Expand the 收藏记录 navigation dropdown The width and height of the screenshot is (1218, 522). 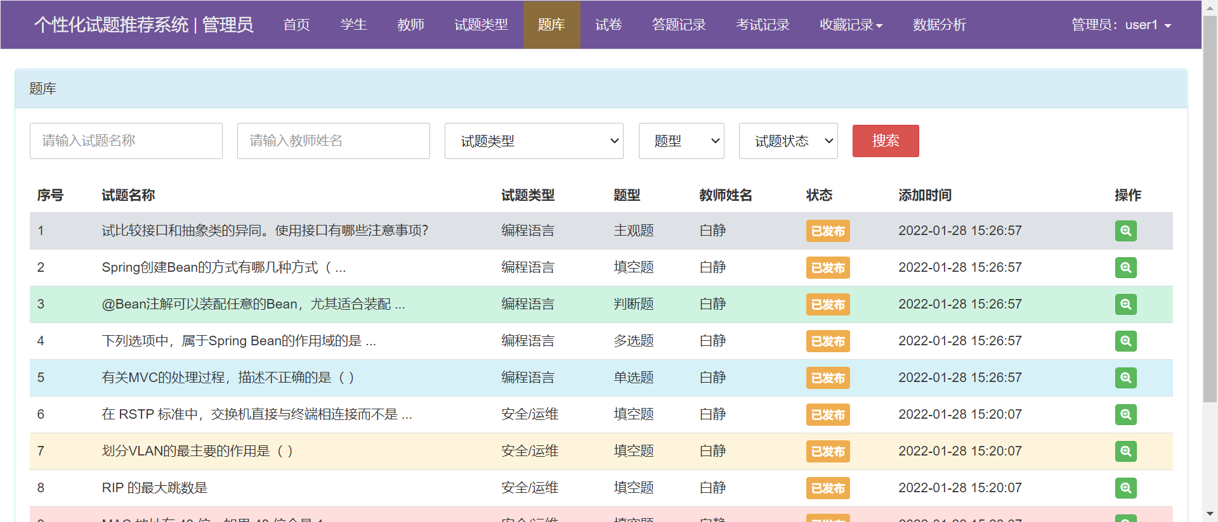[x=851, y=25]
